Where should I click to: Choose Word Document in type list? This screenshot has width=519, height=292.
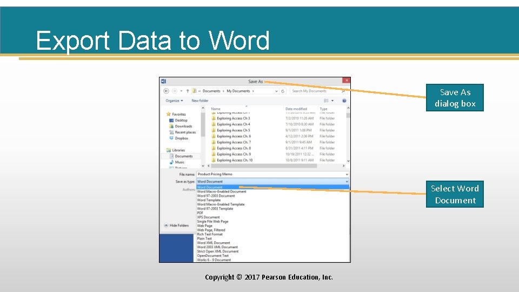coord(272,187)
